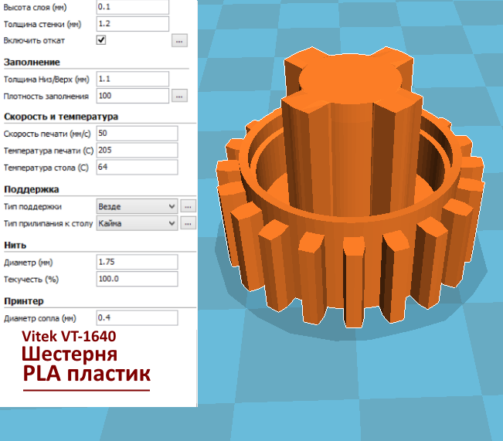Click the 'Скорость и температура' section heading

point(61,117)
